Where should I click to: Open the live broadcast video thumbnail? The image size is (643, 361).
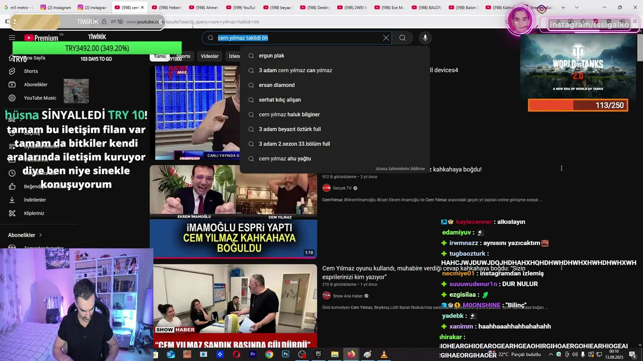tap(197, 113)
